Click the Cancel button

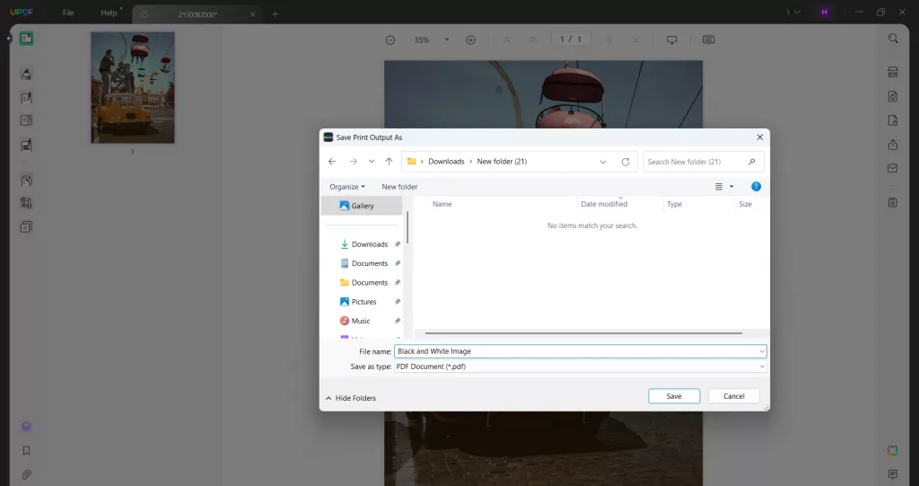click(x=733, y=396)
